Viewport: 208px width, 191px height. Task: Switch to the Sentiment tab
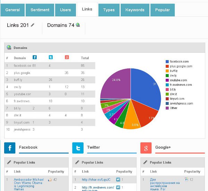pyautogui.click(x=40, y=10)
